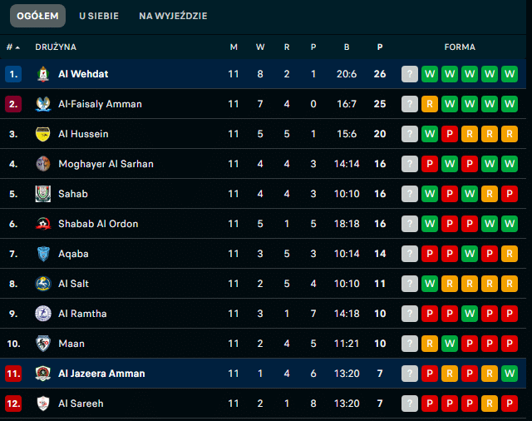Click the Al Ramtha round badge
Viewport: 532px width, 421px height.
(43, 314)
